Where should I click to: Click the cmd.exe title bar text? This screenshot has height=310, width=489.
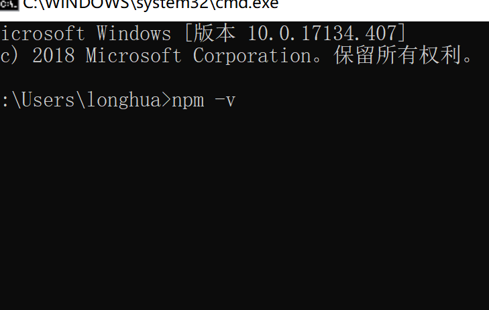click(151, 5)
